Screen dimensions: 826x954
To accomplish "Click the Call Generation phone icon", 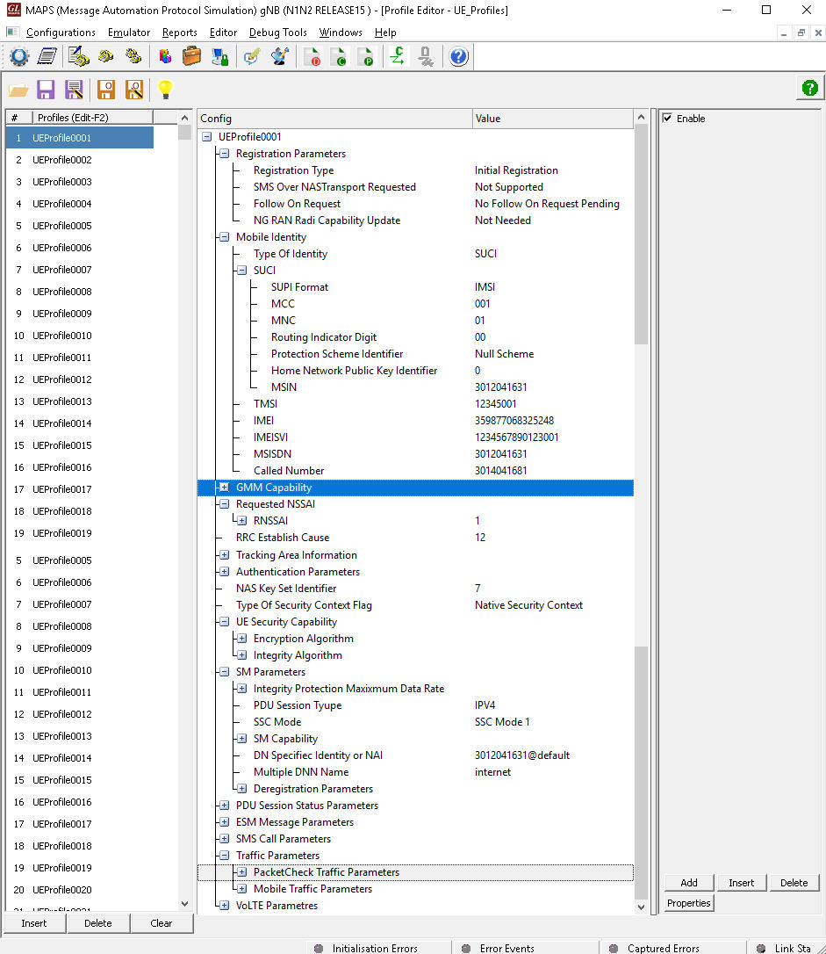I will pyautogui.click(x=105, y=56).
